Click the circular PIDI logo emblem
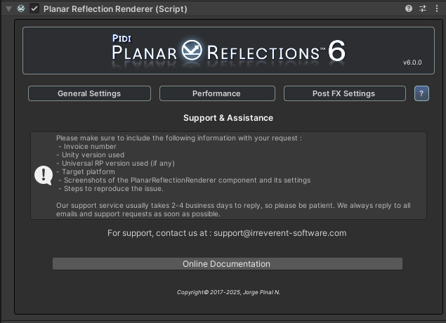The height and width of the screenshot is (323, 446). (x=192, y=50)
